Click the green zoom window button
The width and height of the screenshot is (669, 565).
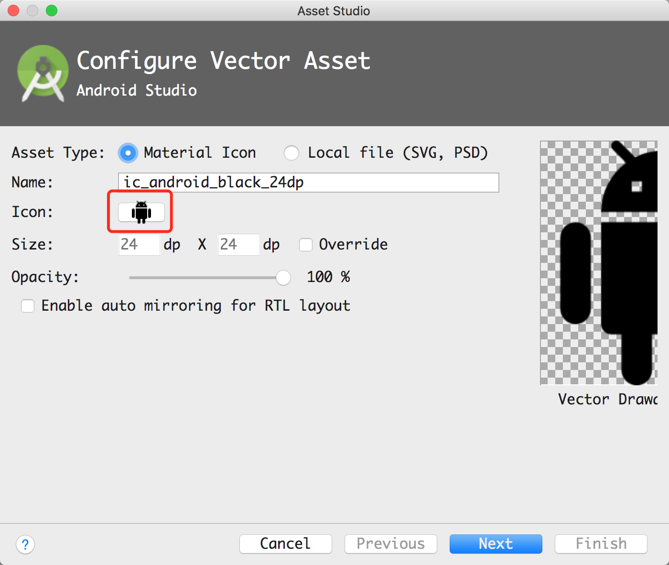[52, 11]
